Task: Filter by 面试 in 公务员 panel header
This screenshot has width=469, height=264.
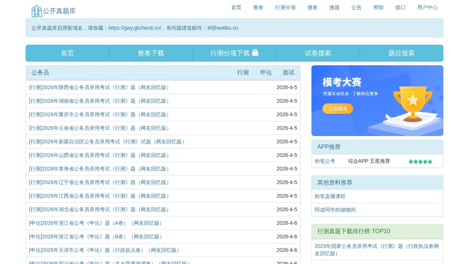Action: pyautogui.click(x=288, y=73)
